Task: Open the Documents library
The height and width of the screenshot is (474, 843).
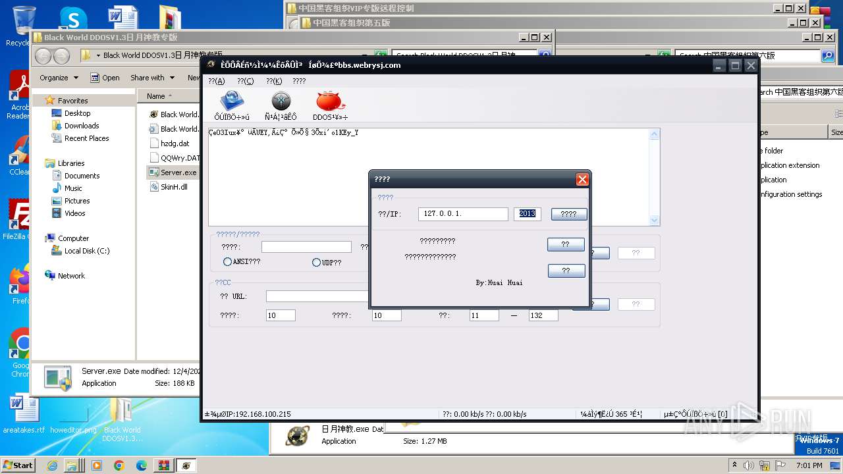Action: point(82,176)
